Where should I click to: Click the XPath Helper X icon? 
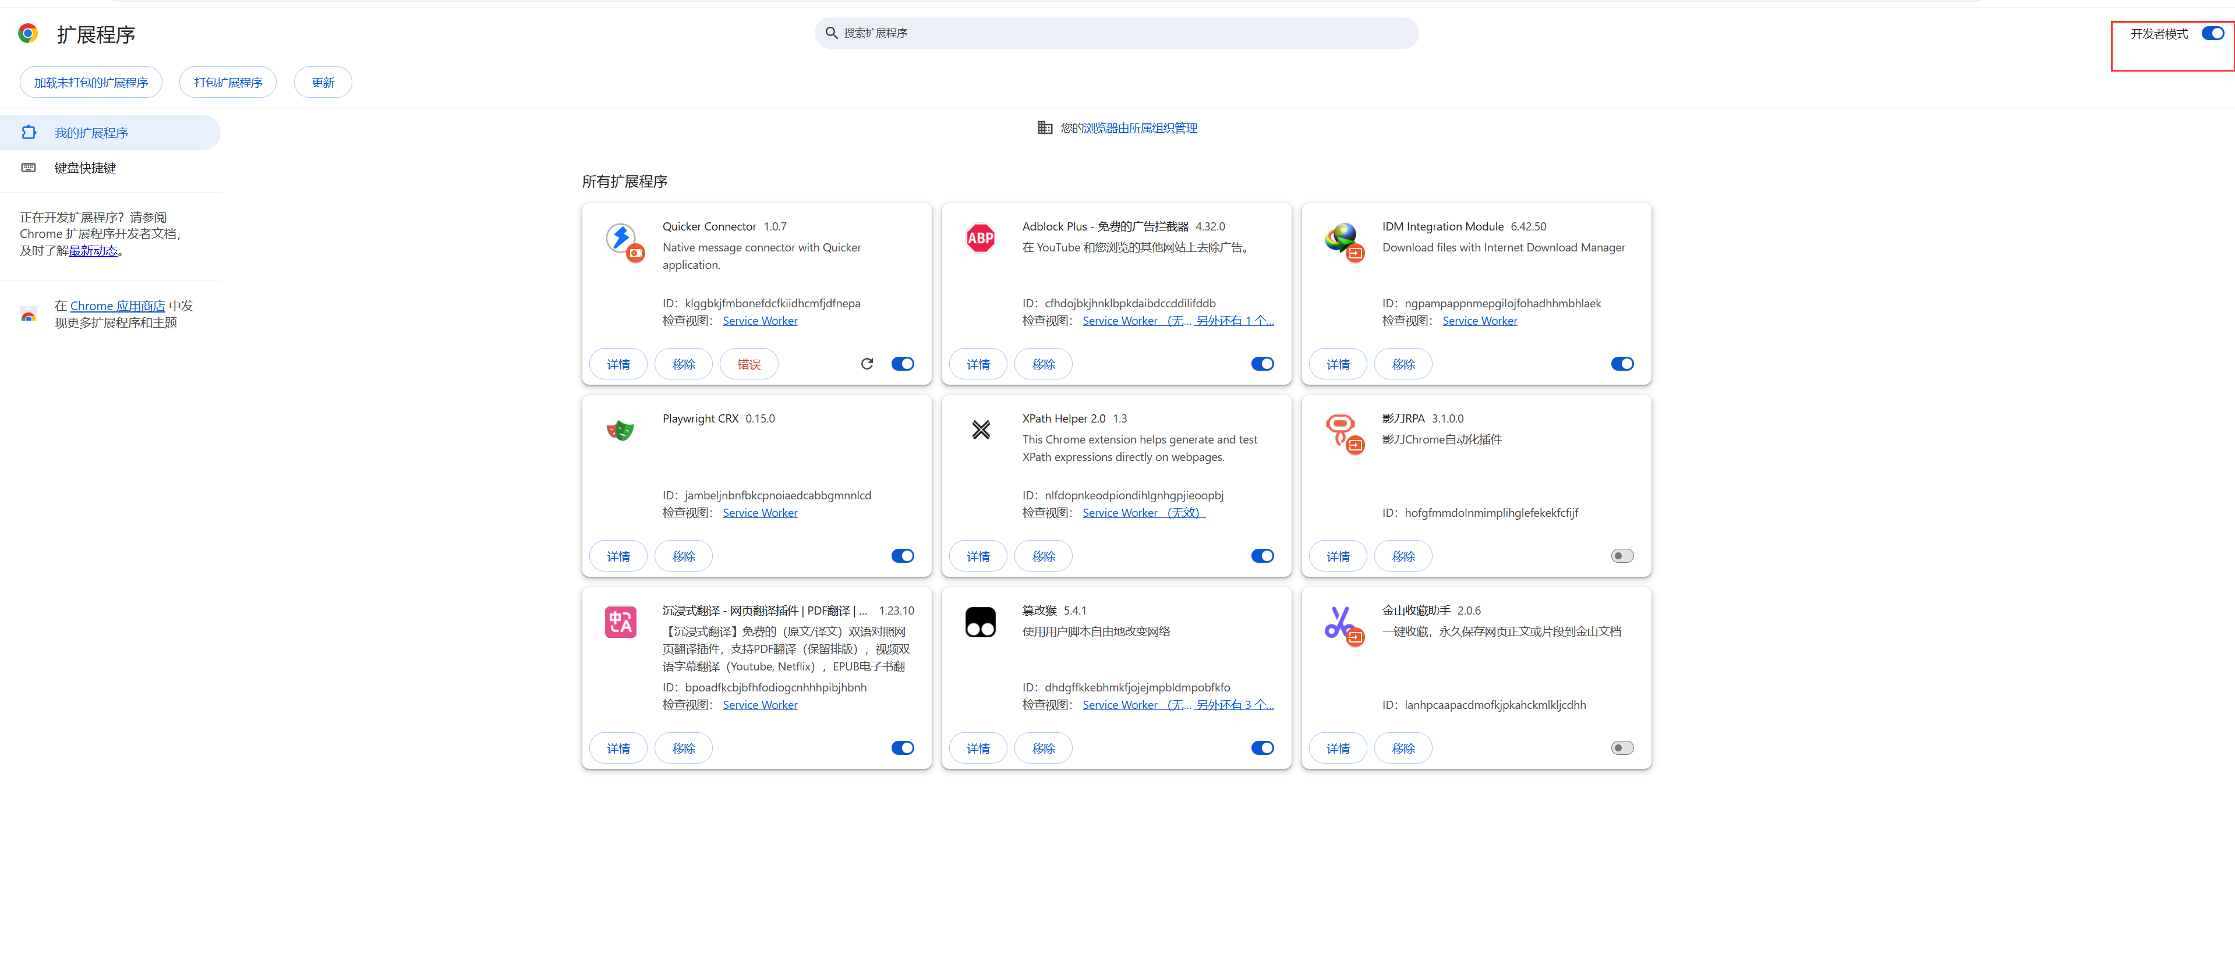coord(981,430)
